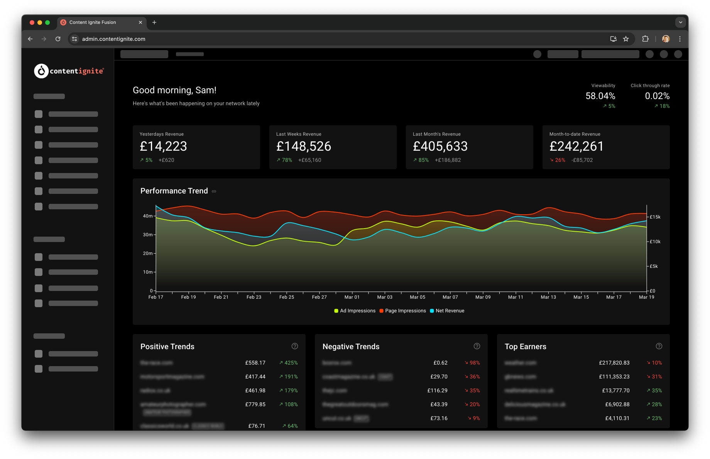Click the install app icon in address bar
The width and height of the screenshot is (710, 459).
613,39
